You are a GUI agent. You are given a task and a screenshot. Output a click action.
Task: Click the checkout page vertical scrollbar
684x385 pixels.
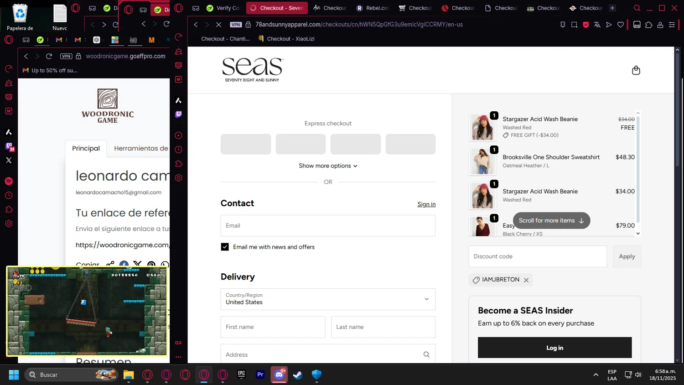point(677,109)
